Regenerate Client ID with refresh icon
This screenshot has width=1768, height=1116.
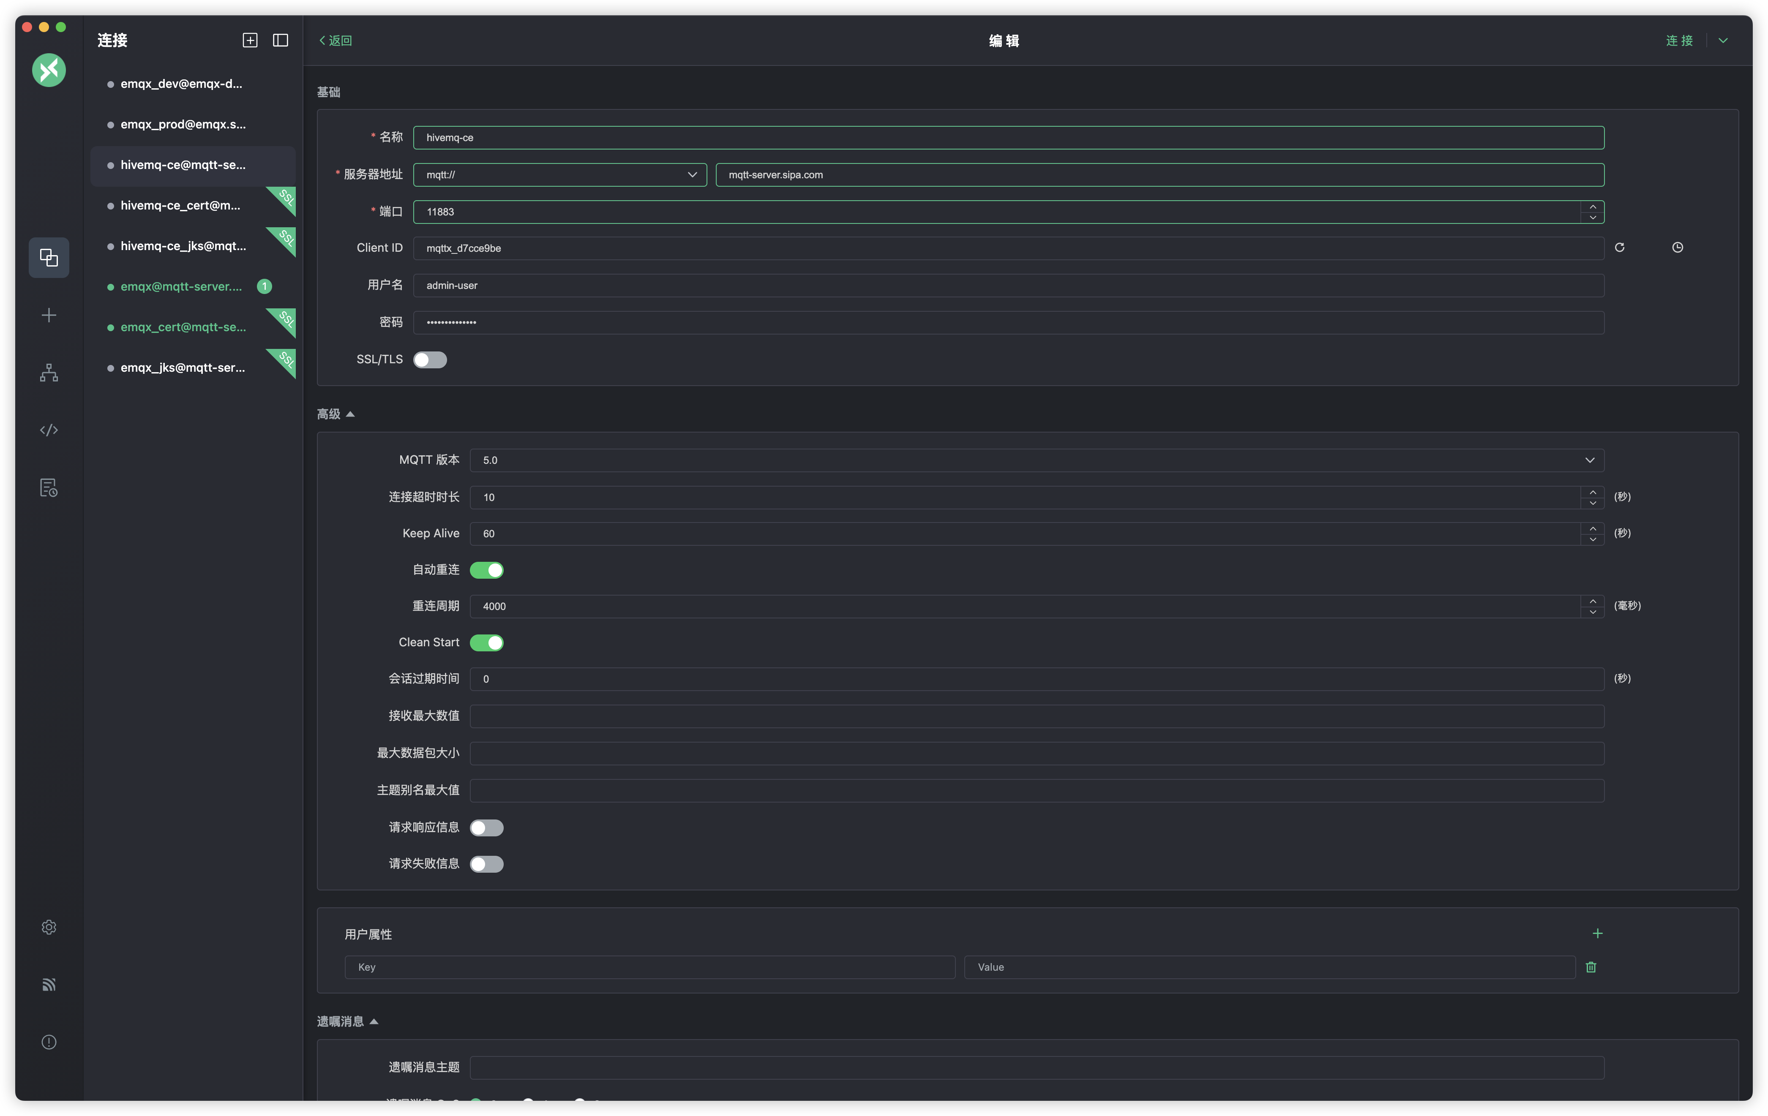[1620, 248]
